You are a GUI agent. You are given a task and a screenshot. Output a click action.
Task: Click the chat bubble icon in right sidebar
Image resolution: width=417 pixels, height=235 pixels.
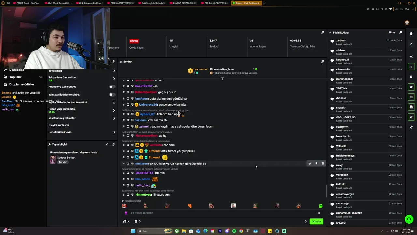point(411,87)
